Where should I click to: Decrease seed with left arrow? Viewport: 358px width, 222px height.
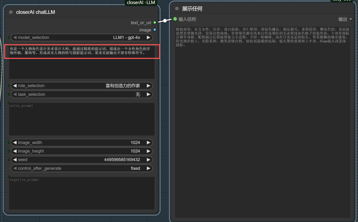15,160
